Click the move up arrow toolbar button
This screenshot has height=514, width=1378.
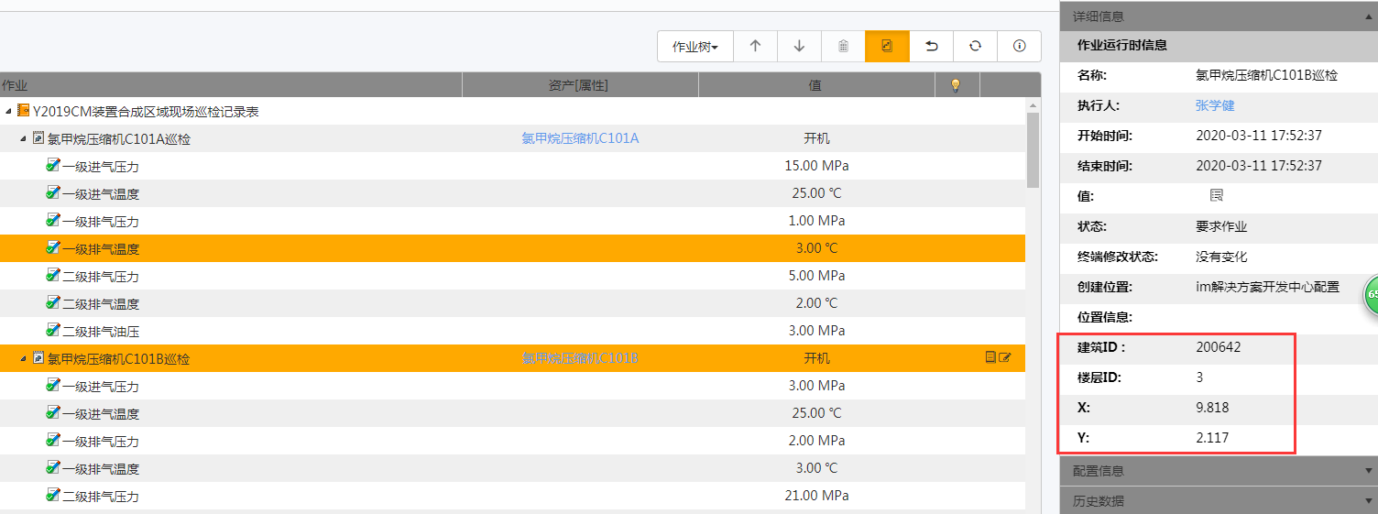[755, 47]
